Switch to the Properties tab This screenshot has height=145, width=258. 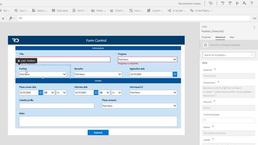(206, 37)
